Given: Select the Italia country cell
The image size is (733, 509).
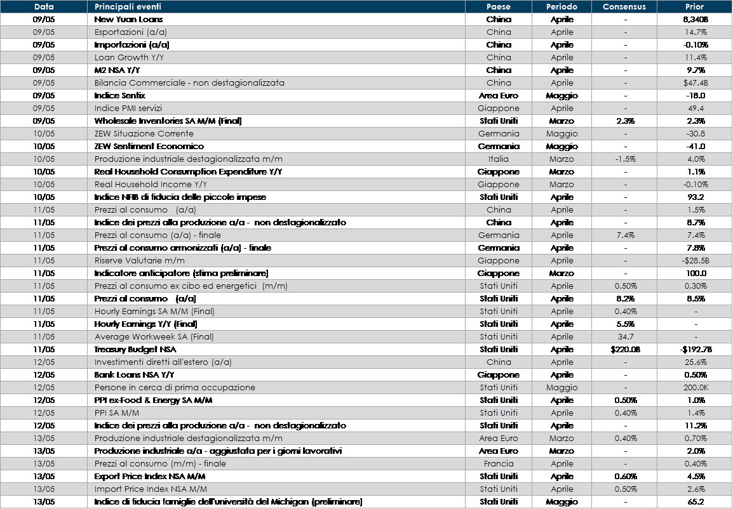Looking at the screenshot, I should pyautogui.click(x=498, y=159).
